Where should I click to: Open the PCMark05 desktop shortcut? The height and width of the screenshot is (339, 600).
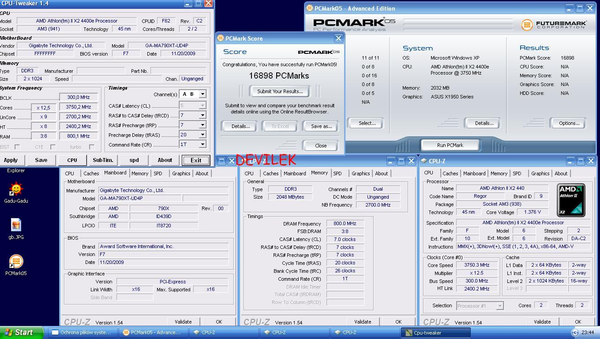pos(16,265)
